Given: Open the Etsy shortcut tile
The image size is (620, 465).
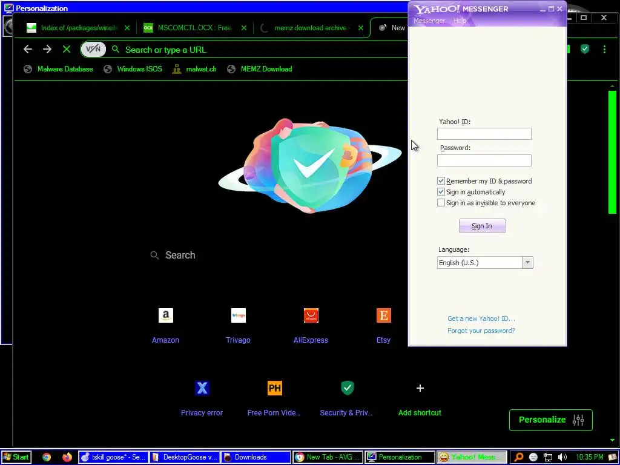Looking at the screenshot, I should (383, 315).
